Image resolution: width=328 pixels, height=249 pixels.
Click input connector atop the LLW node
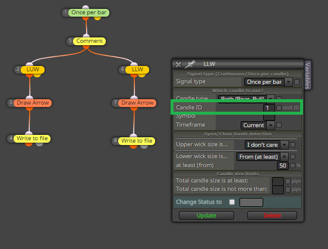(x=134, y=64)
